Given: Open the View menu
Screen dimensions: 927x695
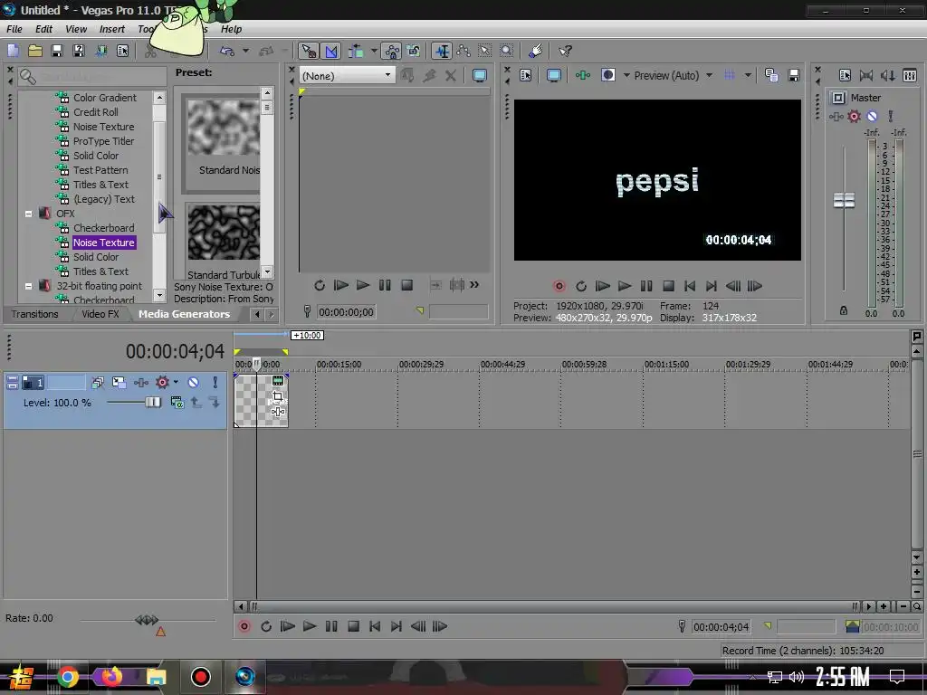Looking at the screenshot, I should (76, 29).
